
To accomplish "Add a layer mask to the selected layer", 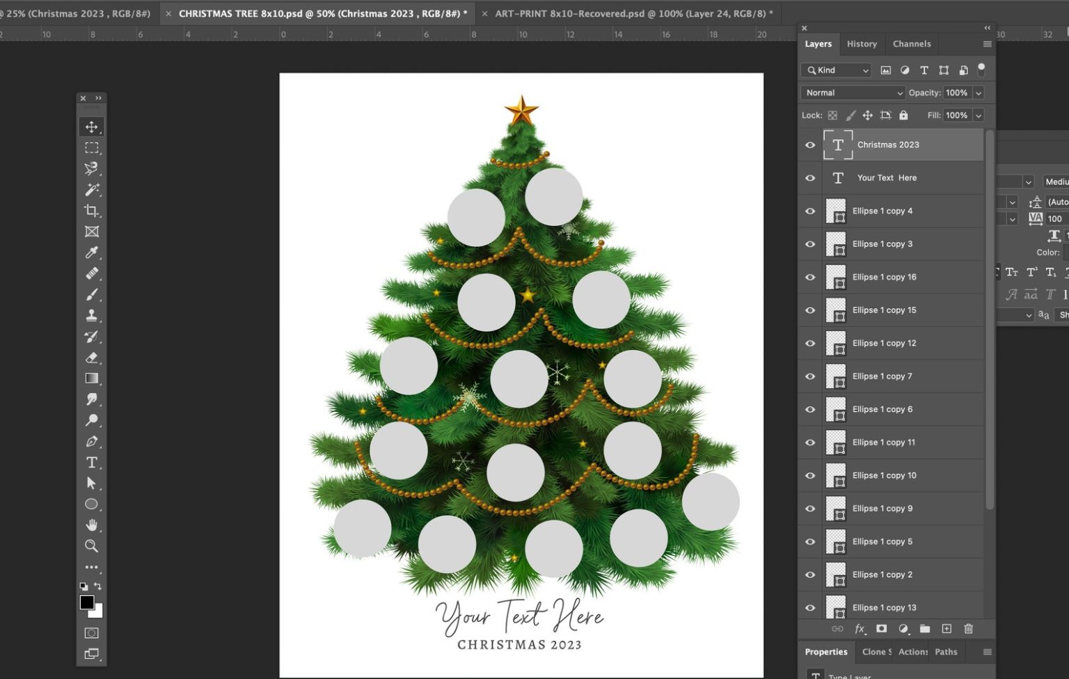I will 881,628.
